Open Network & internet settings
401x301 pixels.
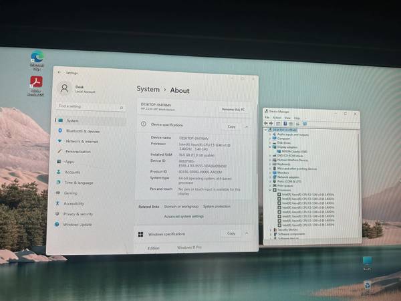[82, 141]
